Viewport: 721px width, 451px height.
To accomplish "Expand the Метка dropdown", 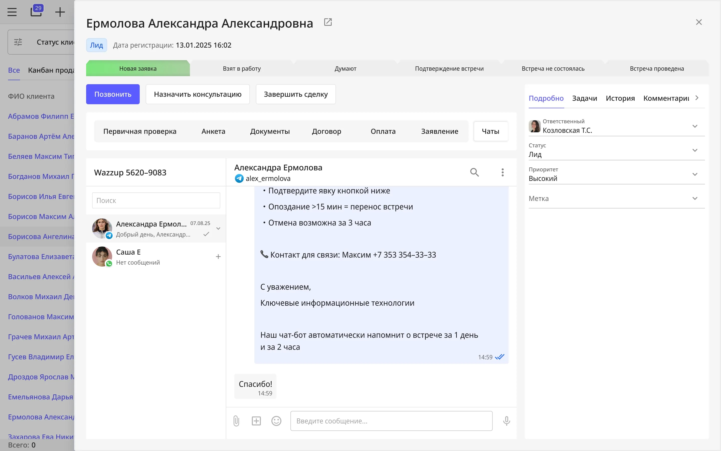I will point(616,198).
